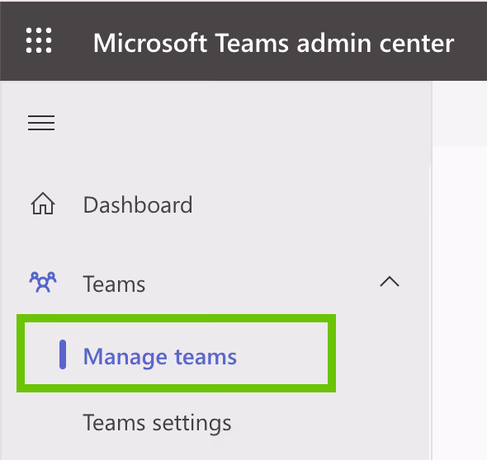Screen dimensions: 487x460
Task: Select the Teams navigation item
Action: coord(114,284)
